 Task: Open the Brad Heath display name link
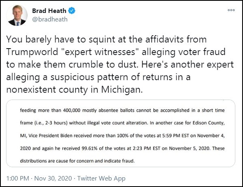tap(49, 11)
